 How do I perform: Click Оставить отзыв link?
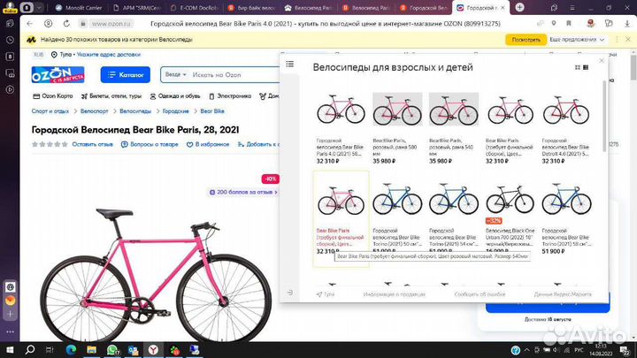tap(92, 144)
